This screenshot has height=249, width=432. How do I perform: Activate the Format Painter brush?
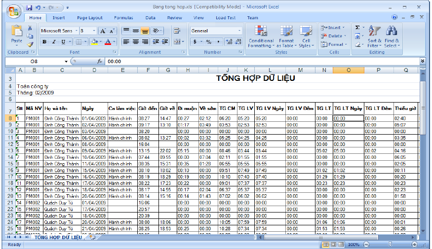pos(30,44)
